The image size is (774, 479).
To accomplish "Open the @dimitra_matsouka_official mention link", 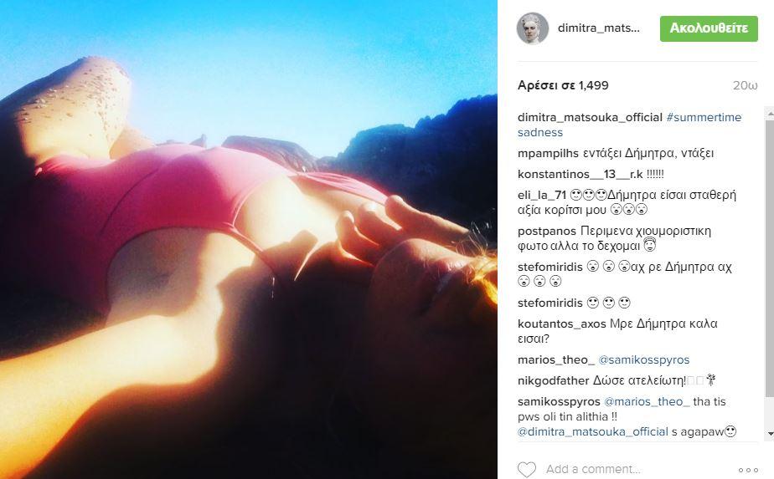I will click(592, 431).
